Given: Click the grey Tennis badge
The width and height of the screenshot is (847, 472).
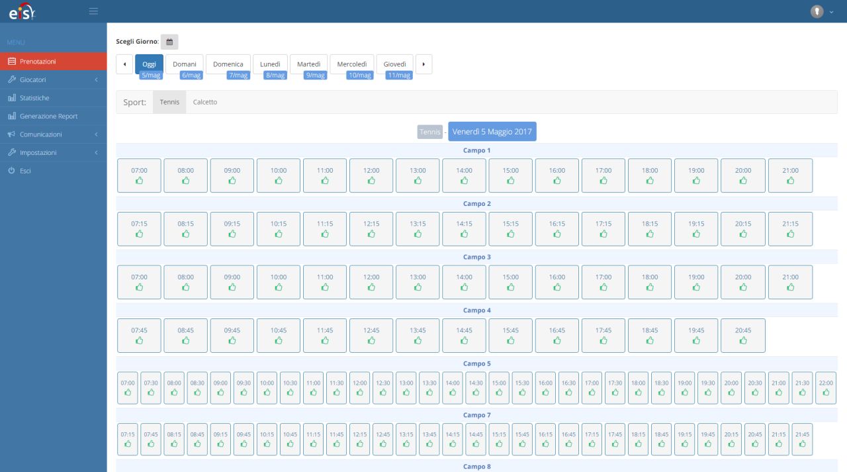Looking at the screenshot, I should click(x=430, y=132).
